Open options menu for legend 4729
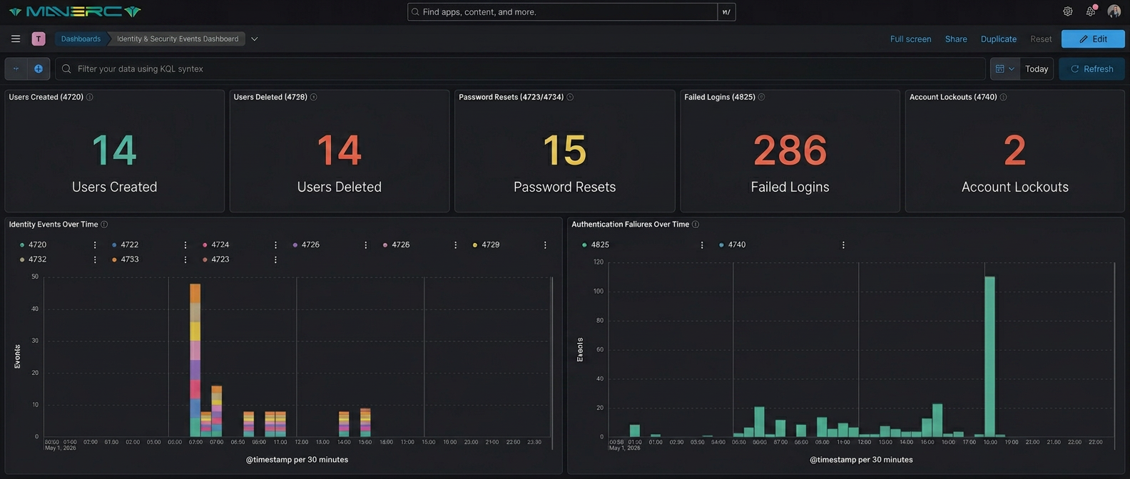The image size is (1130, 479). click(x=545, y=245)
